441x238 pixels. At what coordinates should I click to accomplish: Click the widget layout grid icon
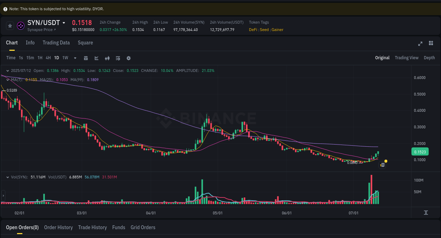[431, 43]
